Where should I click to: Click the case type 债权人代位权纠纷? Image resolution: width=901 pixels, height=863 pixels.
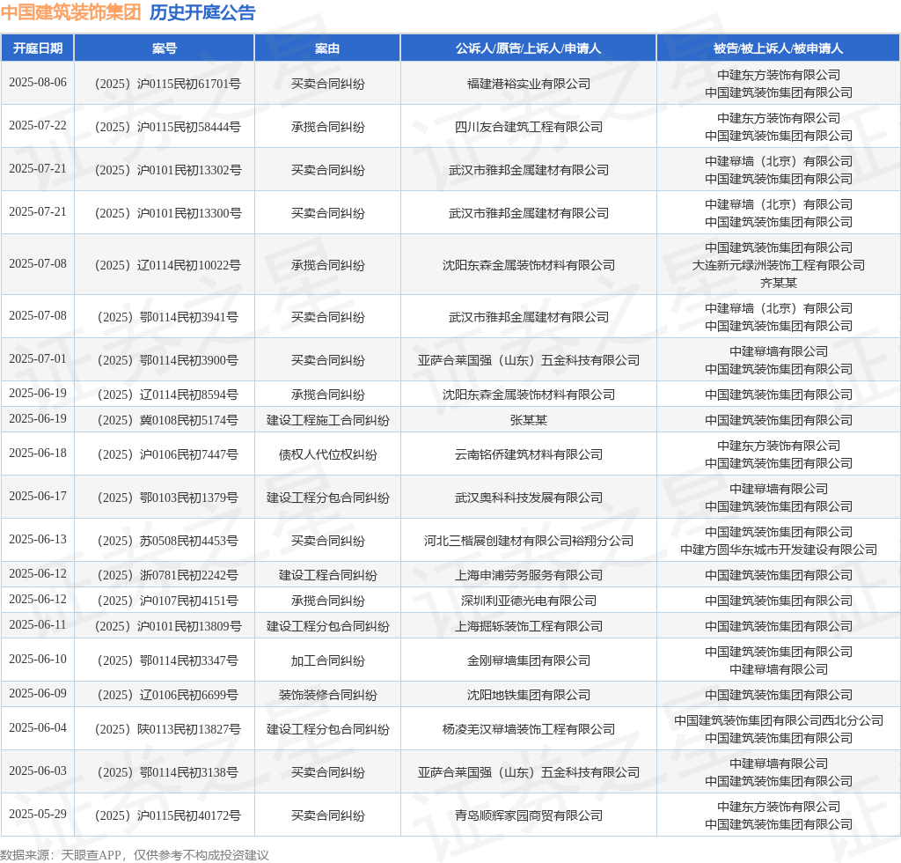[x=327, y=454]
